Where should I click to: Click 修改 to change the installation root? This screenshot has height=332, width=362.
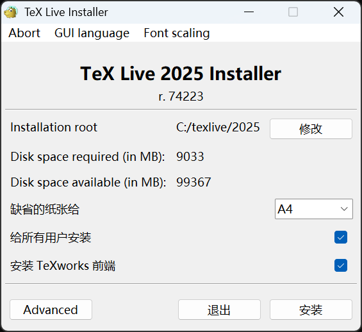tap(311, 129)
